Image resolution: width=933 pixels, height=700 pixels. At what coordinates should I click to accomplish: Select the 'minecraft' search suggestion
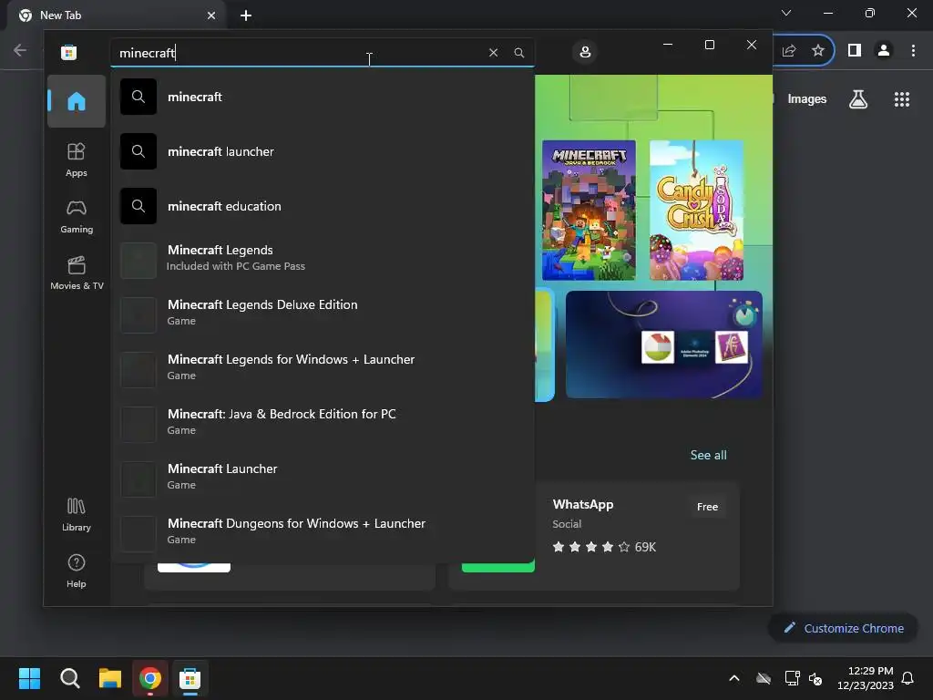(322, 97)
